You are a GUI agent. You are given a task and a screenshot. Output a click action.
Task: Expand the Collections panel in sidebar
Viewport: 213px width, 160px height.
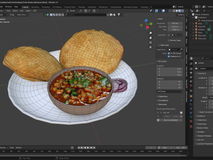162,96
